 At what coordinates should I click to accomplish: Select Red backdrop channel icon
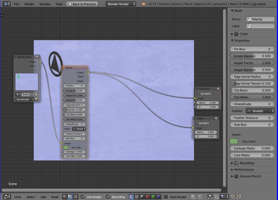(148, 197)
